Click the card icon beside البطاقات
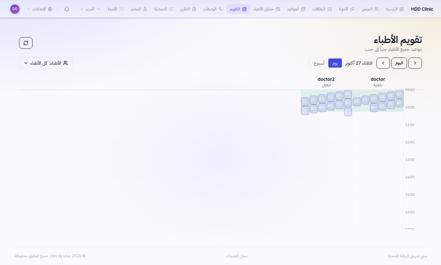This screenshot has height=265, width=441. pyautogui.click(x=329, y=9)
